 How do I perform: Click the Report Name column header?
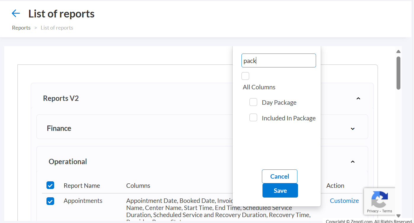click(x=82, y=186)
